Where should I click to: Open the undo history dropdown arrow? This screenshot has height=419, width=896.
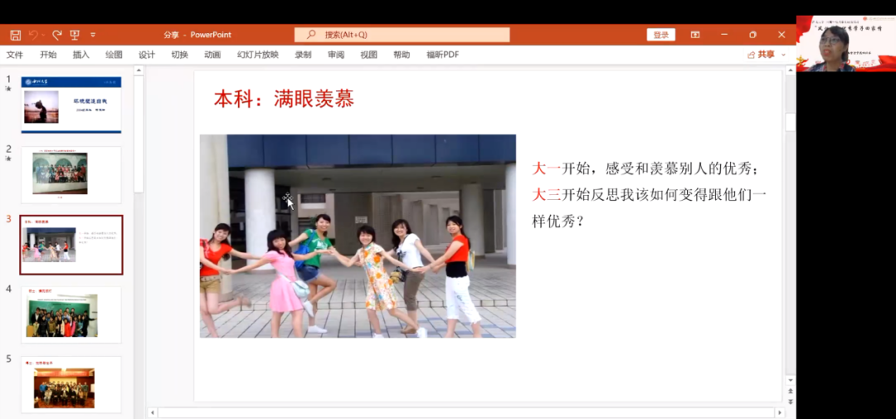[x=43, y=35]
